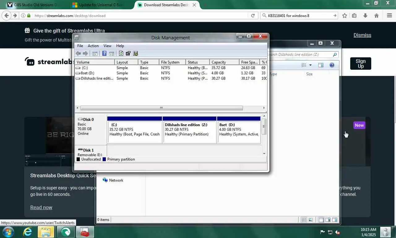Dismiss the Streamlabs Ultra banner
The width and height of the screenshot is (396, 238).
(x=362, y=35)
